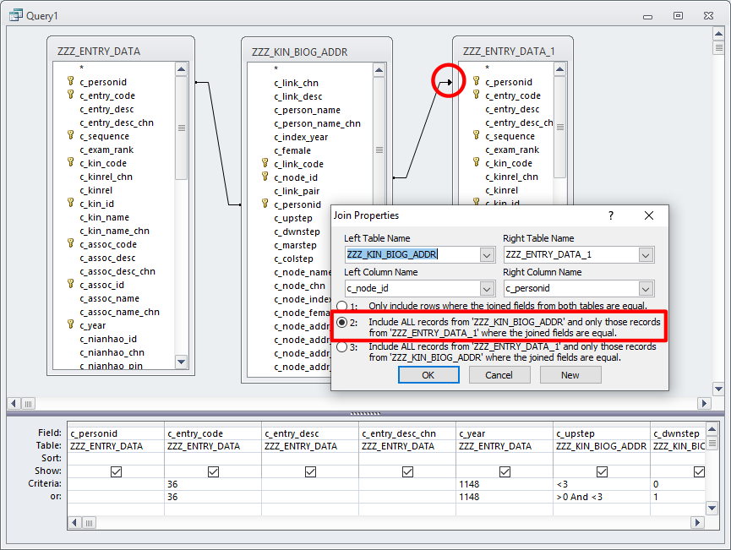Click down arrow of ZZZ_ENTRY_DATA field list scrollbar
731x550 pixels.
coord(181,362)
